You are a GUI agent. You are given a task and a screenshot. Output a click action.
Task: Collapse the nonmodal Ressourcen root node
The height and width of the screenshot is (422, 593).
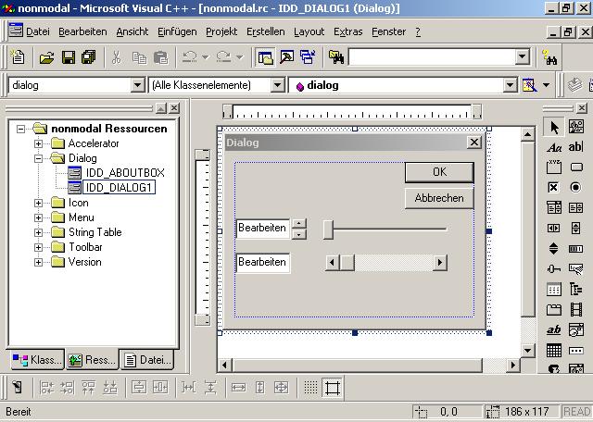coord(20,129)
